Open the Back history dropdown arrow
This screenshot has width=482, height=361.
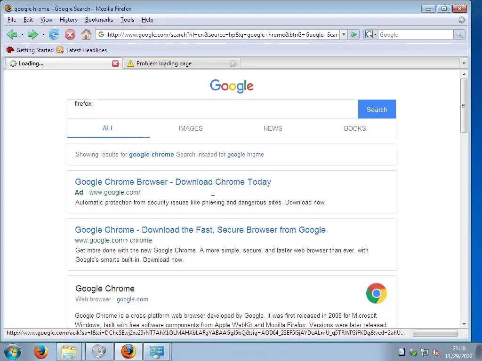point(22,35)
